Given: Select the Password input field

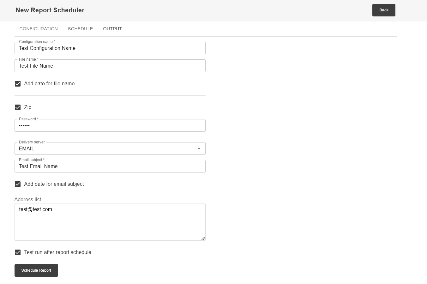Looking at the screenshot, I should pos(110,126).
